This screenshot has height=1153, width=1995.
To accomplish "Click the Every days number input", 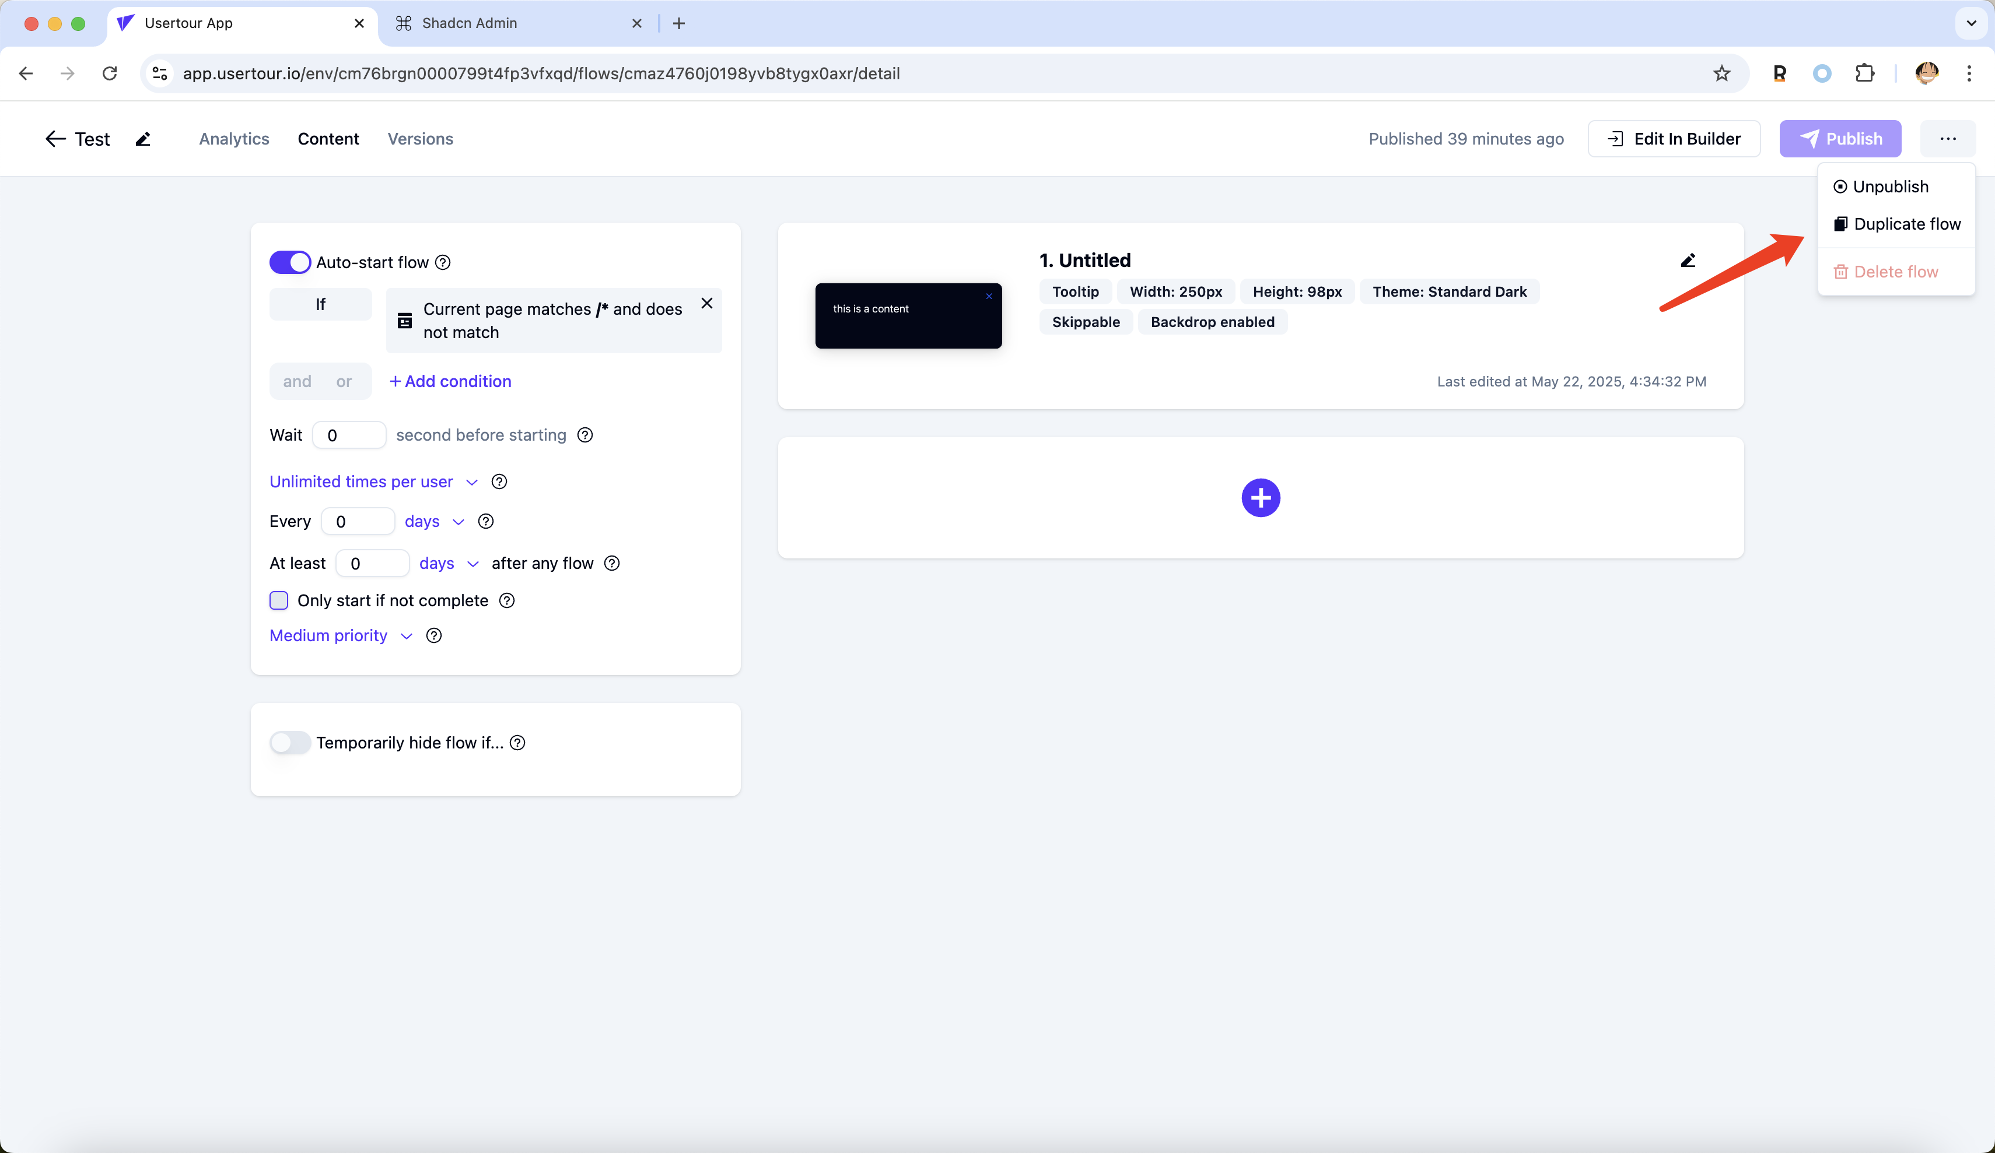I will pyautogui.click(x=358, y=522).
